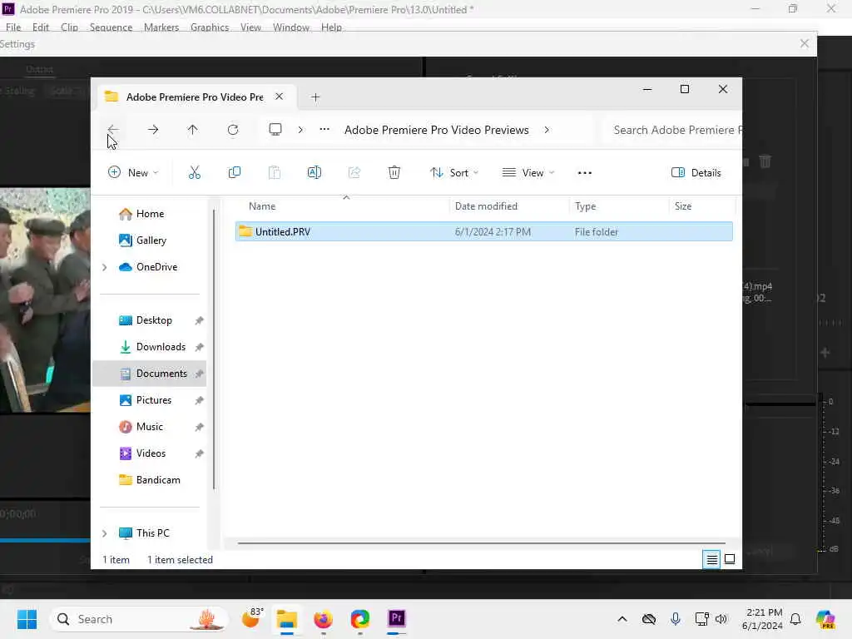Image resolution: width=852 pixels, height=639 pixels.
Task: Open the New item dropdown
Action: [133, 173]
